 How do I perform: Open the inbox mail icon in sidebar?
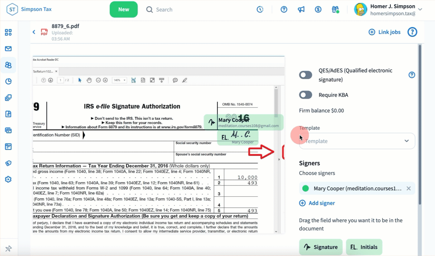pyautogui.click(x=8, y=49)
